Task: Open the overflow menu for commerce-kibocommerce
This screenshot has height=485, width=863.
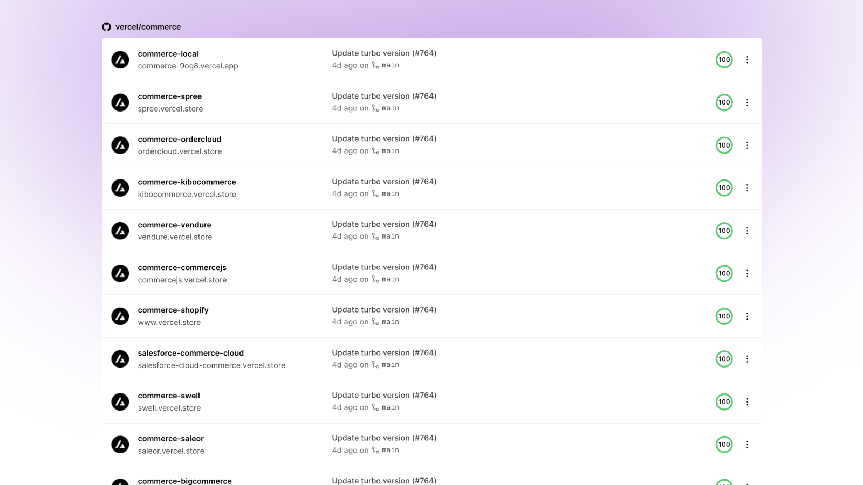Action: 747,188
